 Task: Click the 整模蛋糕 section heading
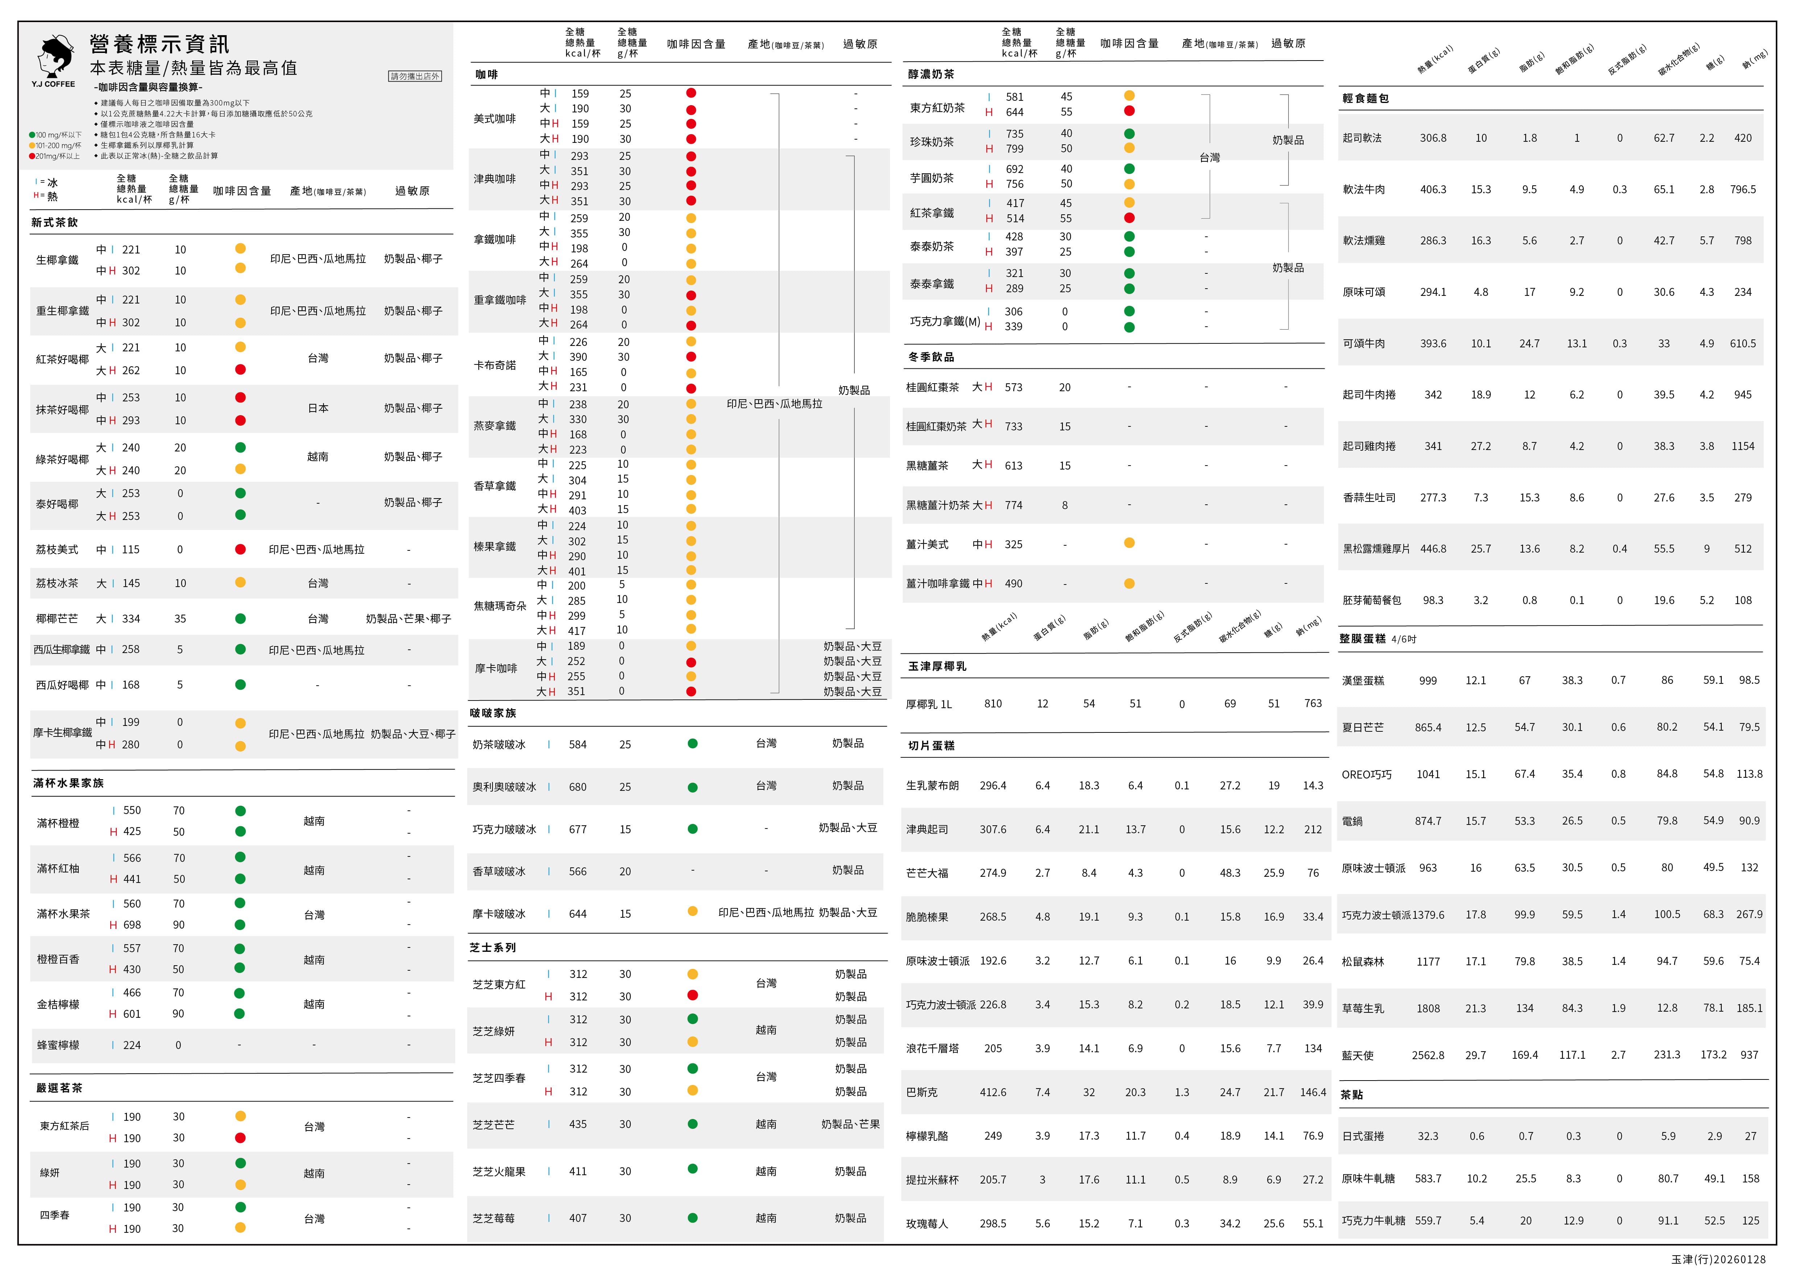pos(1362,638)
